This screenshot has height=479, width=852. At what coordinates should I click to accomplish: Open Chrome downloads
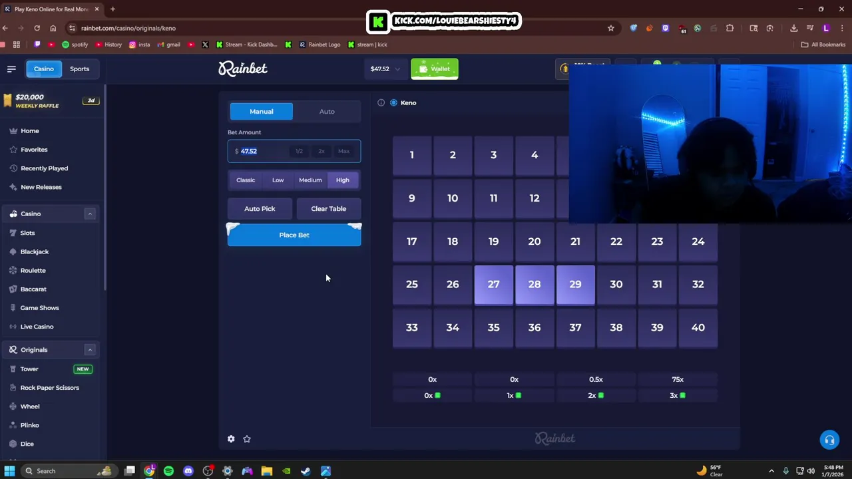click(793, 28)
